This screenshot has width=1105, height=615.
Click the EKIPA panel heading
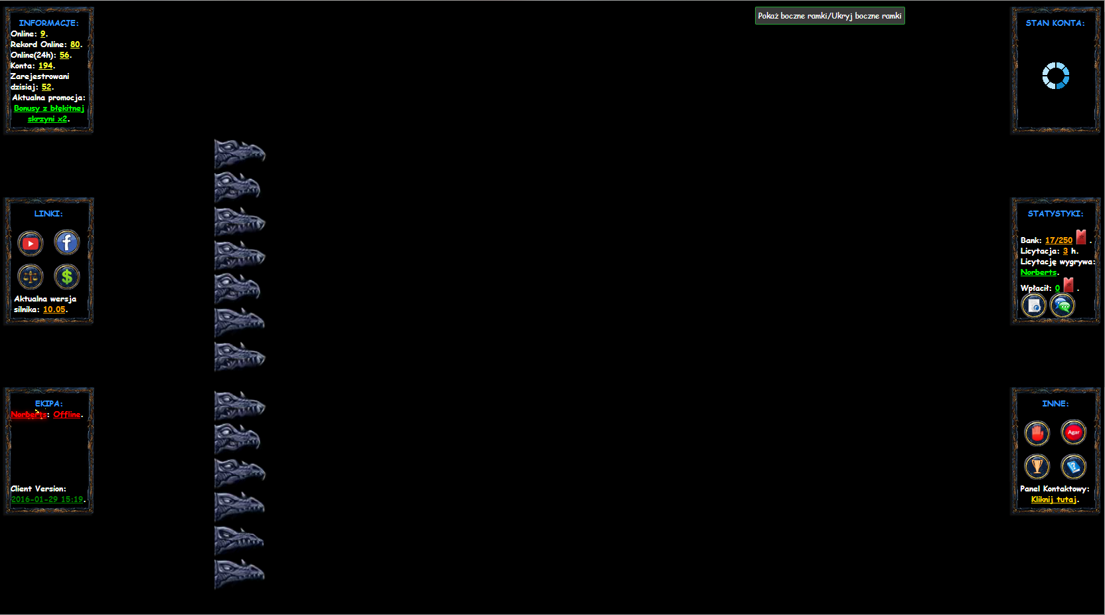tap(48, 404)
